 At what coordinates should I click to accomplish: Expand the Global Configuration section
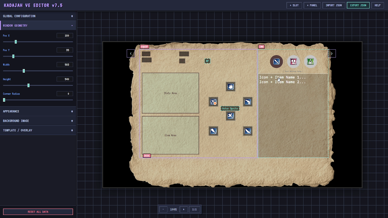(38, 16)
